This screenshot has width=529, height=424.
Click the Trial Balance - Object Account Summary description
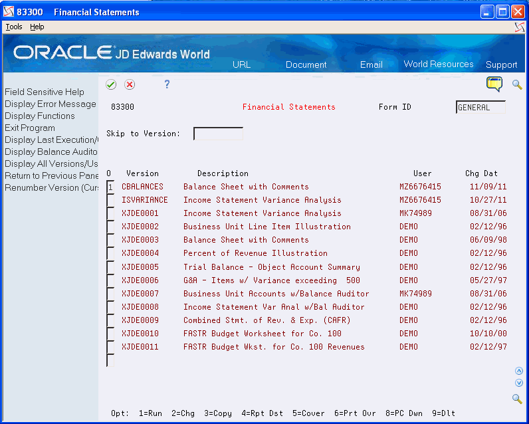pyautogui.click(x=272, y=266)
